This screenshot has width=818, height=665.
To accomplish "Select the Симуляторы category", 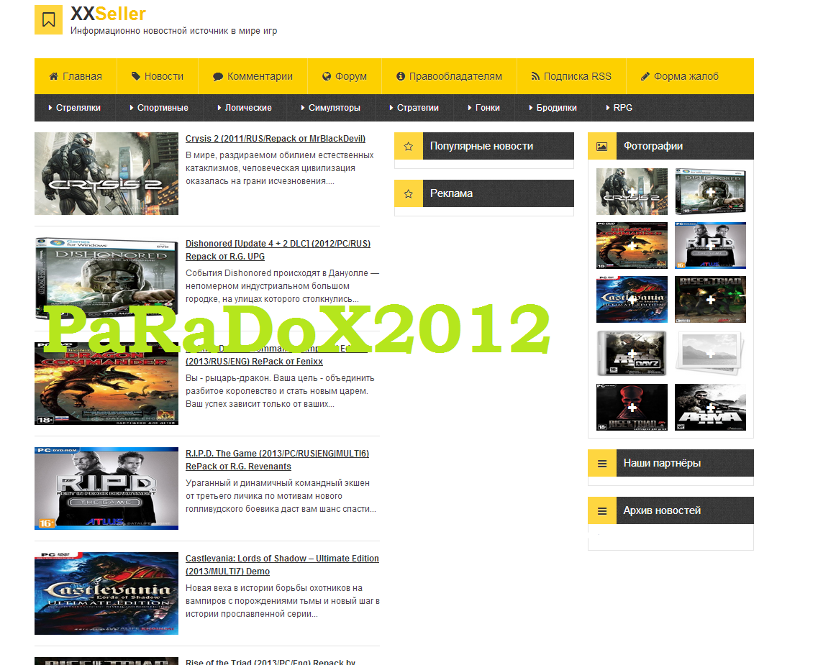I will (331, 108).
